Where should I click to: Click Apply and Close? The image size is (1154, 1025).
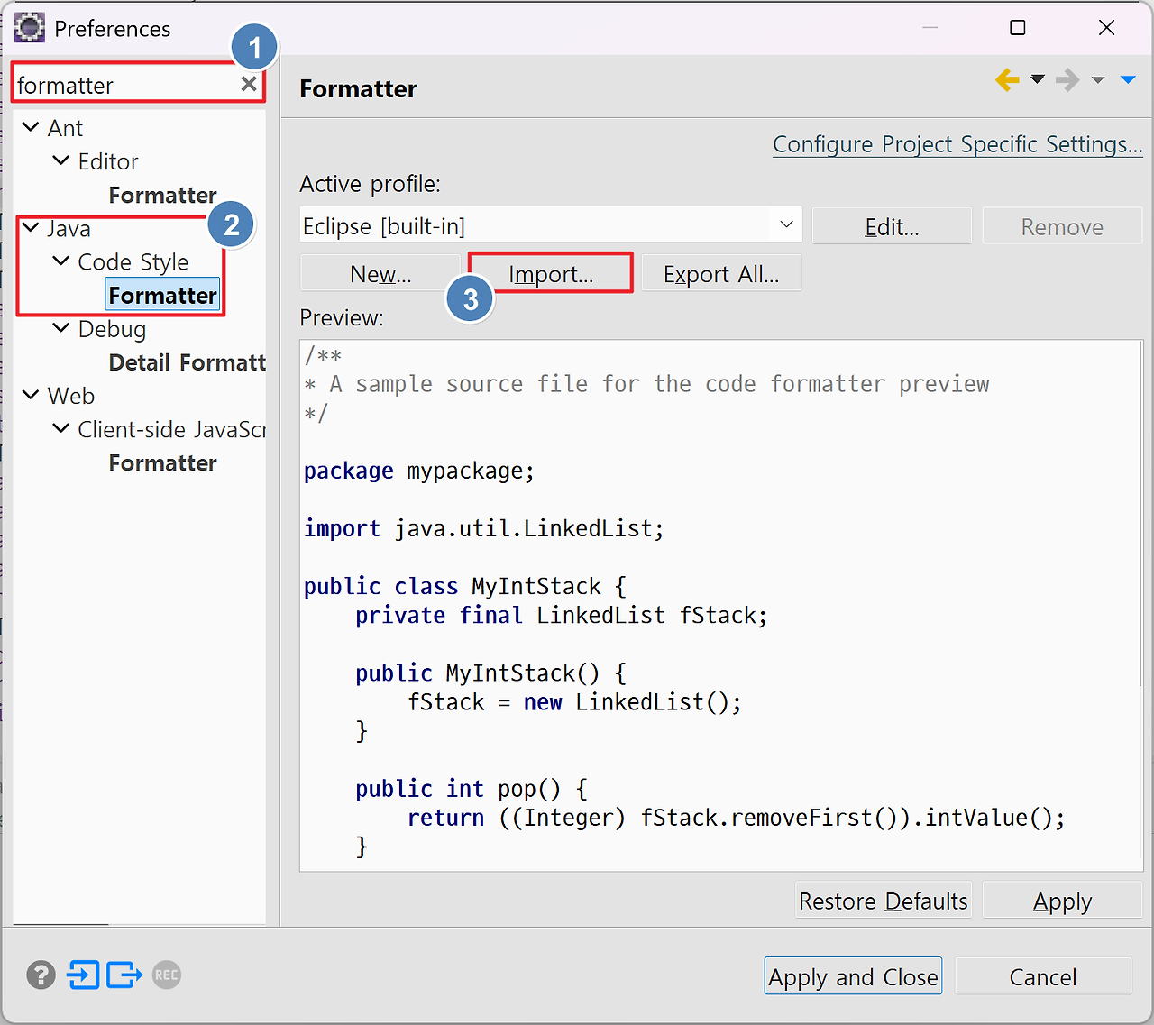852,976
